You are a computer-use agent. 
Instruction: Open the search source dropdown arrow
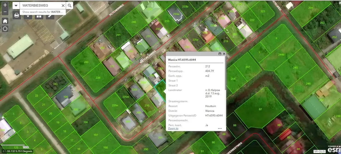pos(16,6)
